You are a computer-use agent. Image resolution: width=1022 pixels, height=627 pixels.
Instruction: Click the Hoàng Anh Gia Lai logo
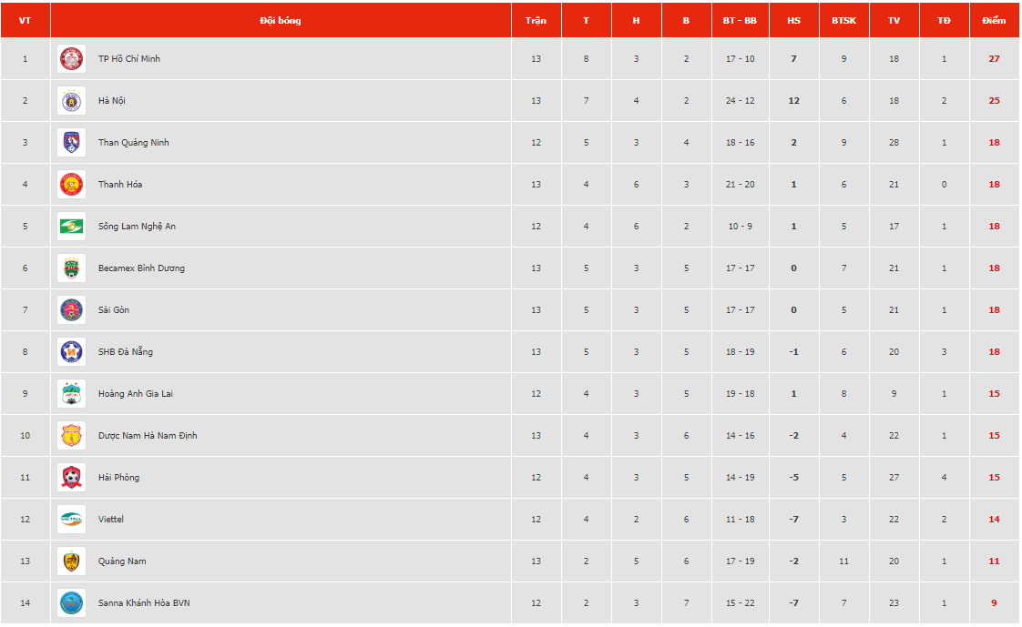(x=71, y=394)
